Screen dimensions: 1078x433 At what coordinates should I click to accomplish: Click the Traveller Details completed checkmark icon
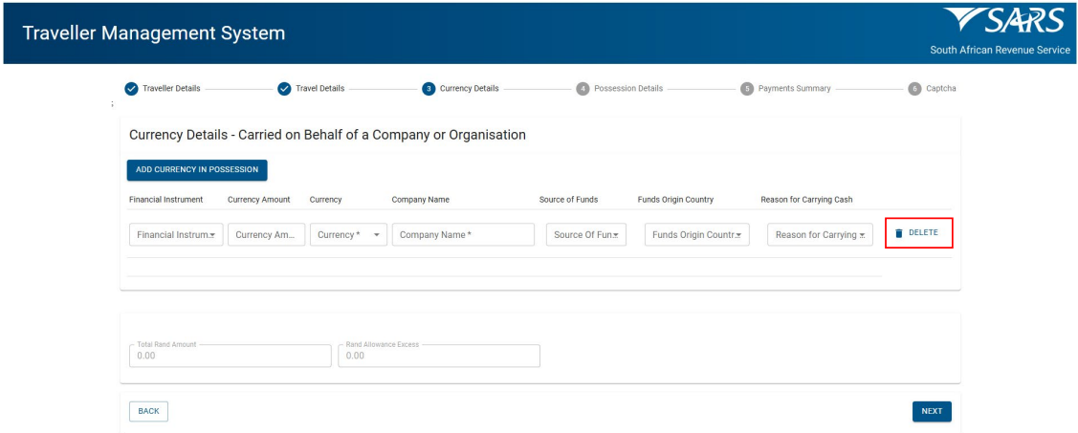(133, 89)
